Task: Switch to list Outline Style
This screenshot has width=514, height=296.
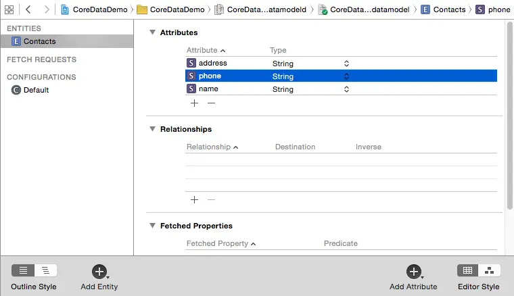Action: [x=23, y=270]
